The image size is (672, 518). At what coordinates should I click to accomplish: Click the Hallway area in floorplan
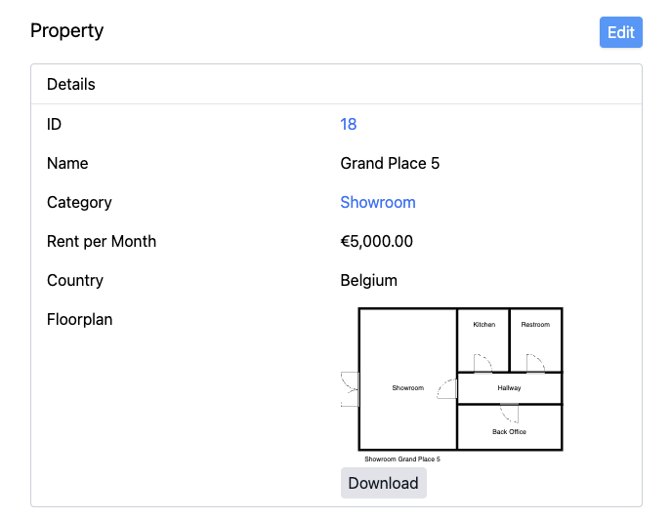[x=510, y=388]
